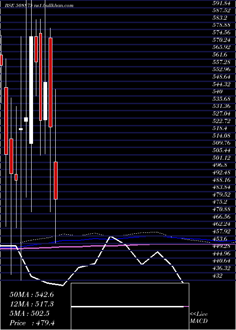236x330 pixels.
Task: Click the 488.16 price axis label
Action: pos(222,180)
